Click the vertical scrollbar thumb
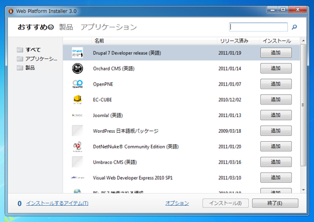Viewport: 314px width, 222px height. coord(303,105)
